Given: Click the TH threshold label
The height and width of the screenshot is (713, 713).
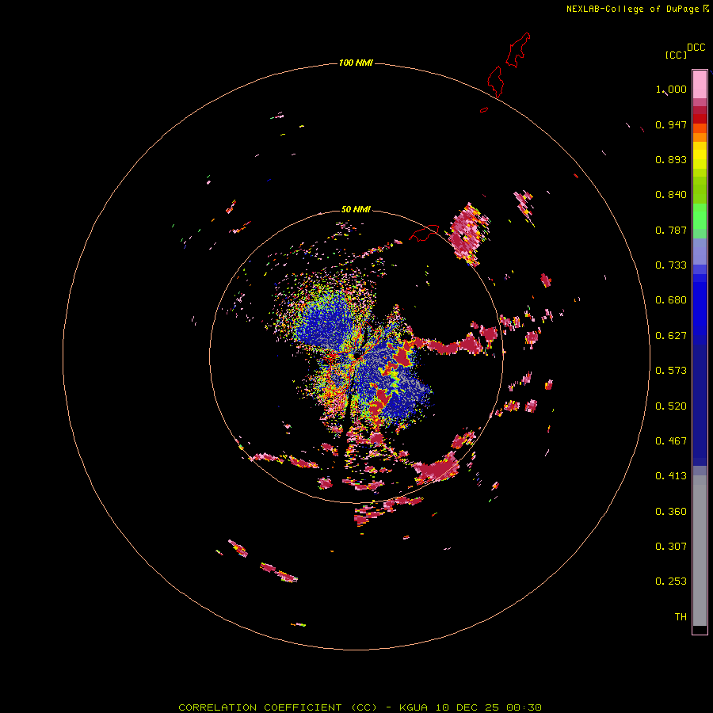Looking at the screenshot, I should pyautogui.click(x=681, y=617).
